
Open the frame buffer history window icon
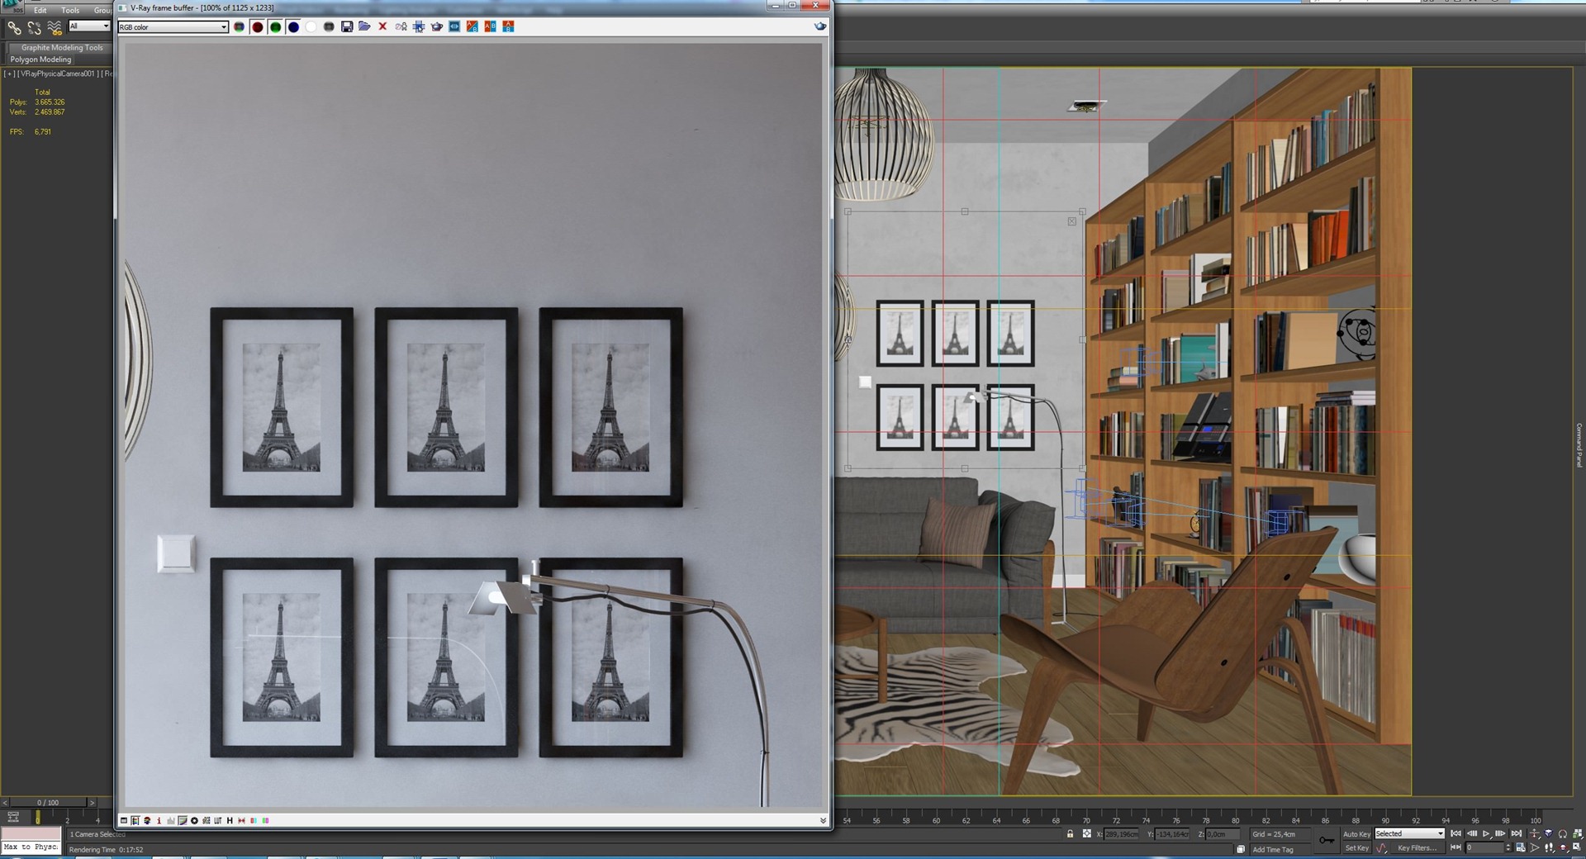pyautogui.click(x=124, y=820)
